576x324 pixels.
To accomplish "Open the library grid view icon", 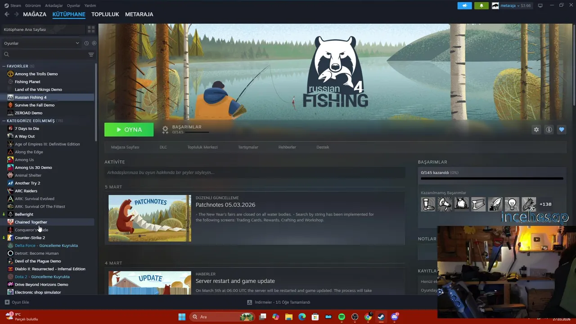I will point(91,29).
